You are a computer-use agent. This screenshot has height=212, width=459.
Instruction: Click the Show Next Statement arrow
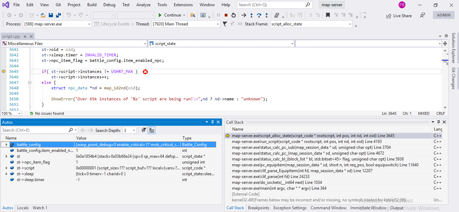[x=244, y=15]
